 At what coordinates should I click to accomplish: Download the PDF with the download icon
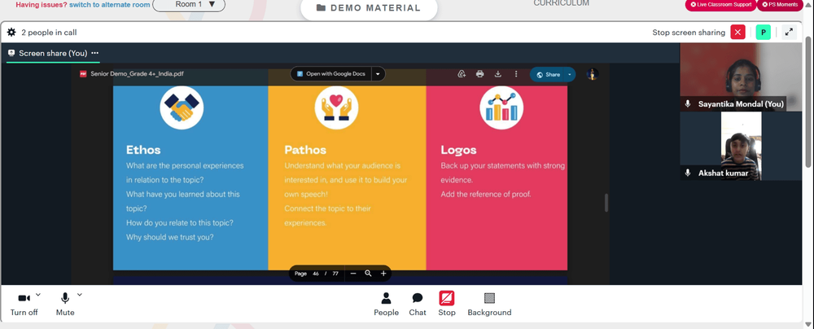pos(498,74)
